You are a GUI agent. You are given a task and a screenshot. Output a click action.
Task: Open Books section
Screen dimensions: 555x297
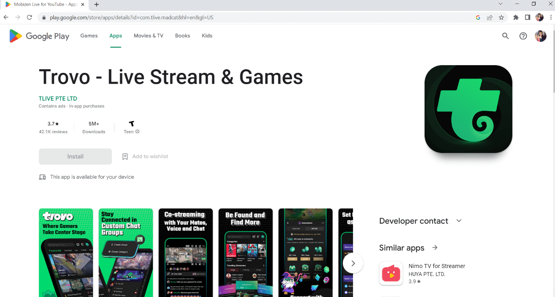click(x=182, y=36)
